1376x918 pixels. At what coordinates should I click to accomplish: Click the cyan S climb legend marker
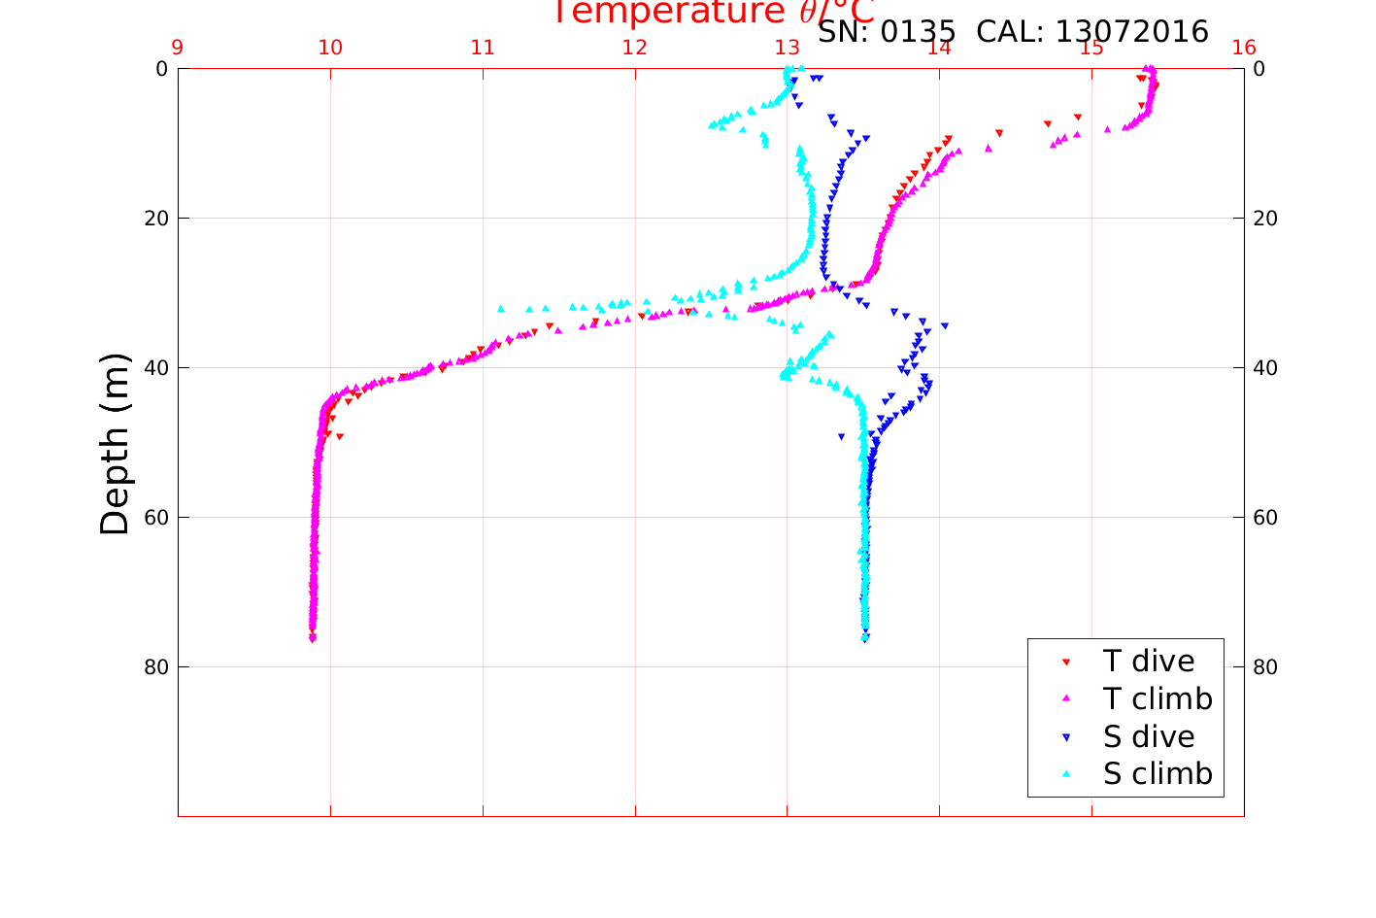point(1065,774)
